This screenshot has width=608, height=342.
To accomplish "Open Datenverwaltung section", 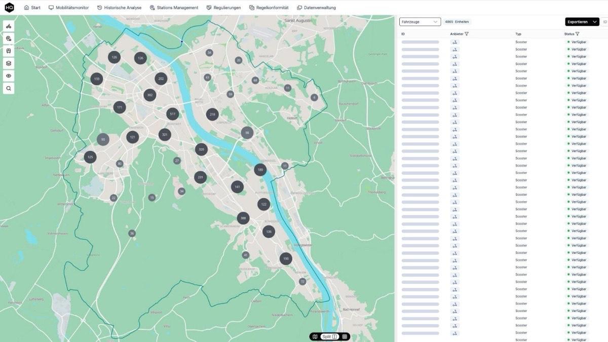I will pyautogui.click(x=316, y=8).
